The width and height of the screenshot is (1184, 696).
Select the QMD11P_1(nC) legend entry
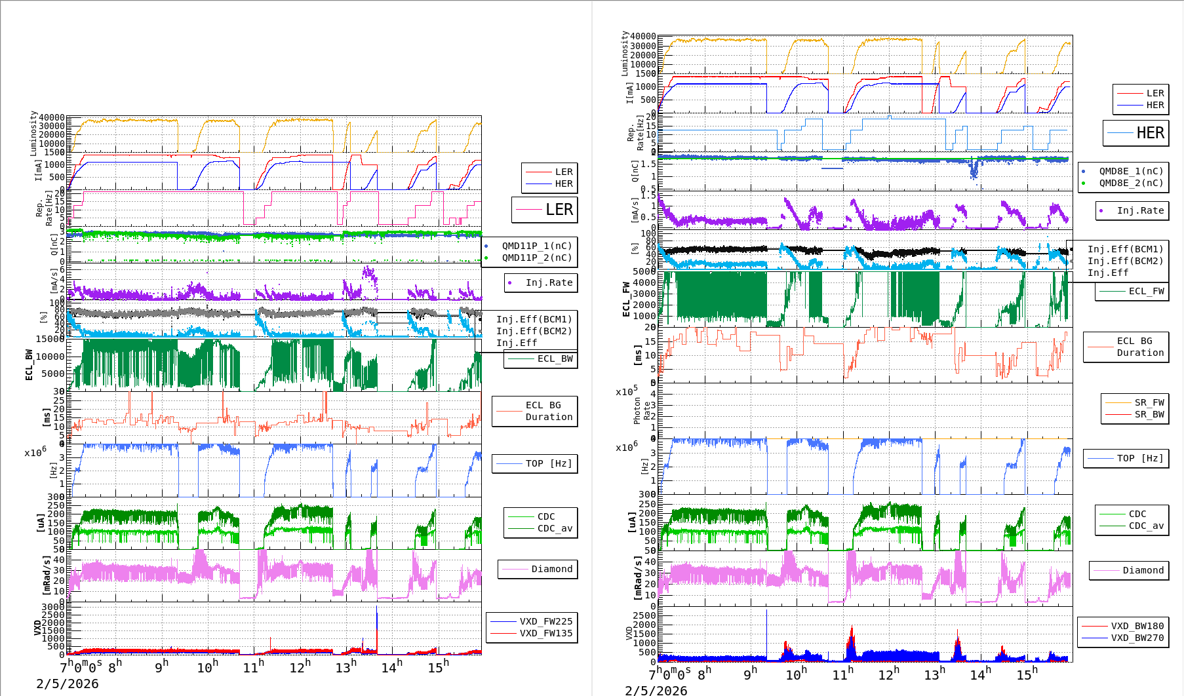pos(530,246)
